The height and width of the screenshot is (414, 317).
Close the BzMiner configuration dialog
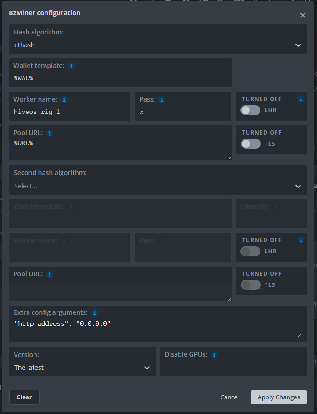pos(303,15)
